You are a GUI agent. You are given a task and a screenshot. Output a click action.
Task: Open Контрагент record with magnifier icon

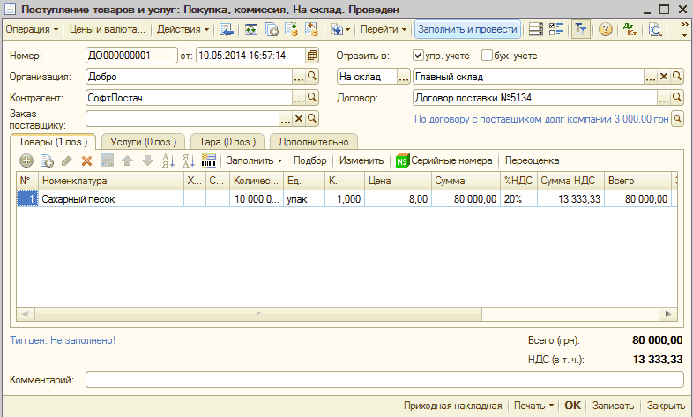(x=312, y=98)
